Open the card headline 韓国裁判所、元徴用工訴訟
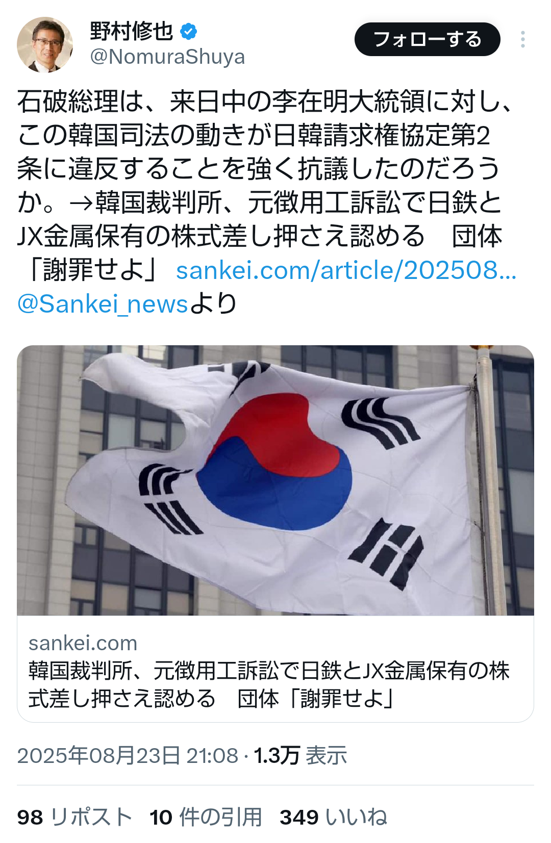The width and height of the screenshot is (551, 843). pyautogui.click(x=269, y=684)
